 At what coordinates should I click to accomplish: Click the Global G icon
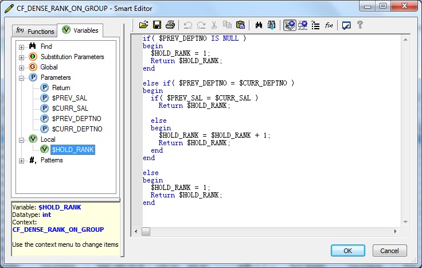(x=33, y=67)
